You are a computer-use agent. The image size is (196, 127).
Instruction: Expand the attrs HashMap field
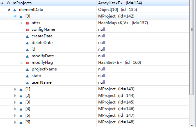[x=21, y=23]
